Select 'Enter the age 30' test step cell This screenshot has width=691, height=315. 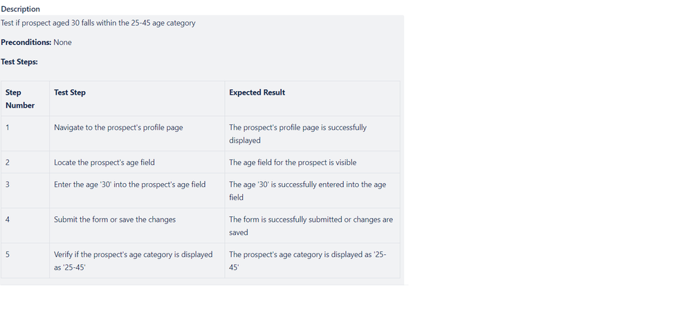[137, 191]
